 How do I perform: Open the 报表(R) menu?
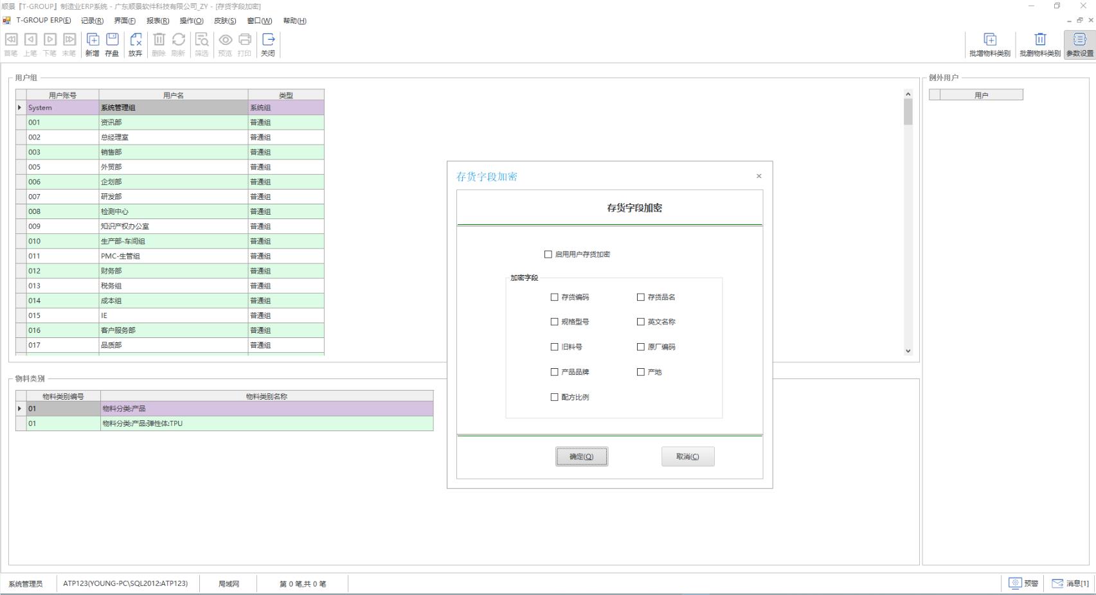[157, 21]
